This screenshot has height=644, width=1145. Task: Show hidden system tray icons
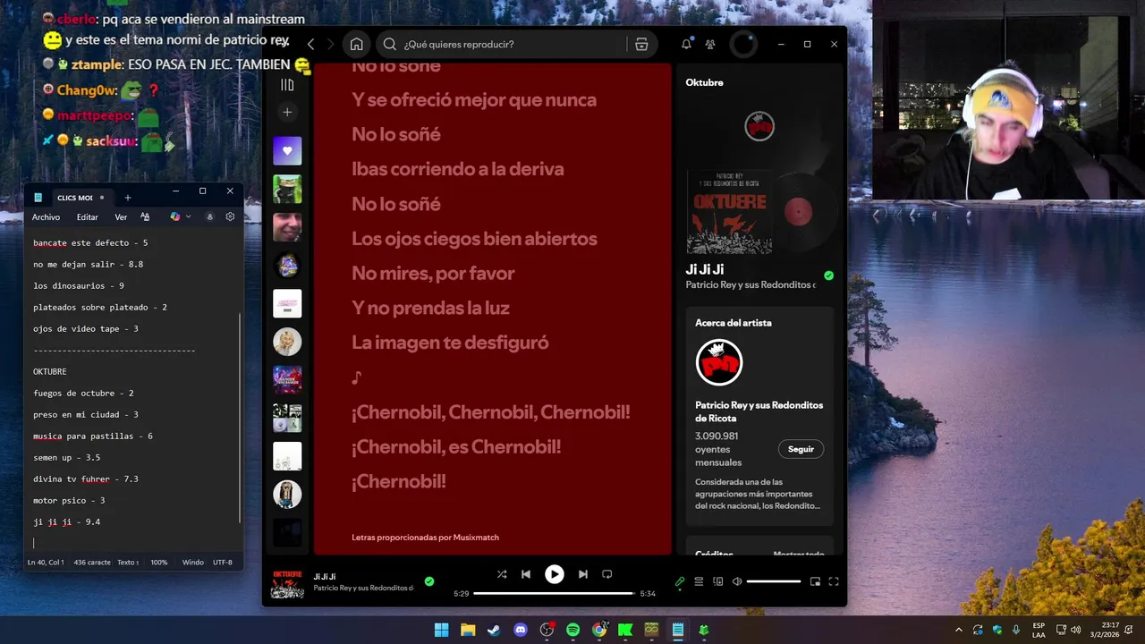[959, 630]
